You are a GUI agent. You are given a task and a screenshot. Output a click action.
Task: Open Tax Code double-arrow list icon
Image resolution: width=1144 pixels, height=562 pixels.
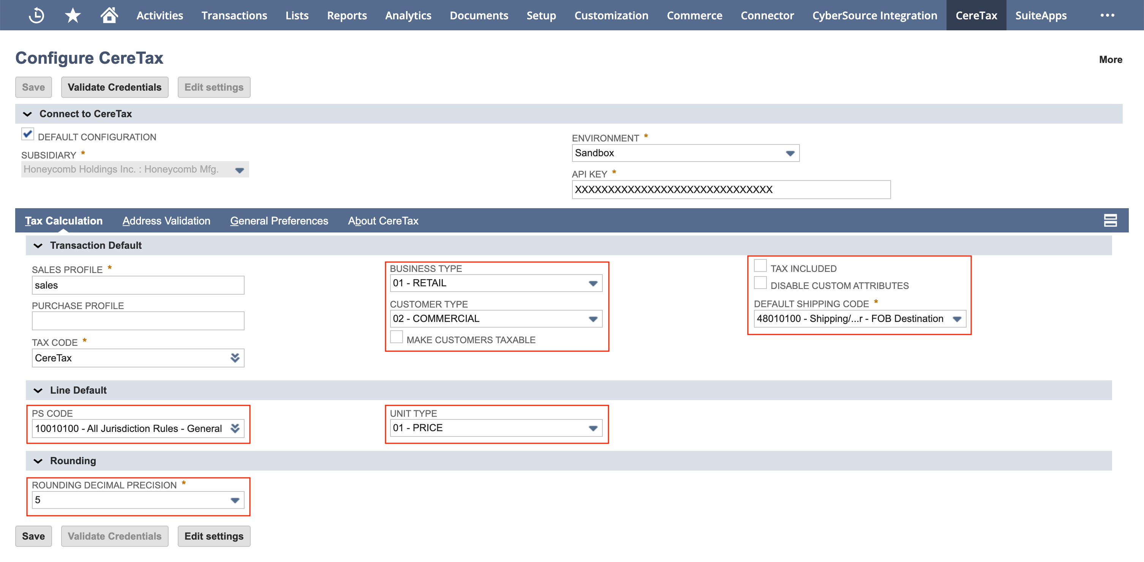(x=235, y=358)
